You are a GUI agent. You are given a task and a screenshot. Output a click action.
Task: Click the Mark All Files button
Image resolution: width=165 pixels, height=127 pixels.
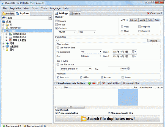(114, 83)
